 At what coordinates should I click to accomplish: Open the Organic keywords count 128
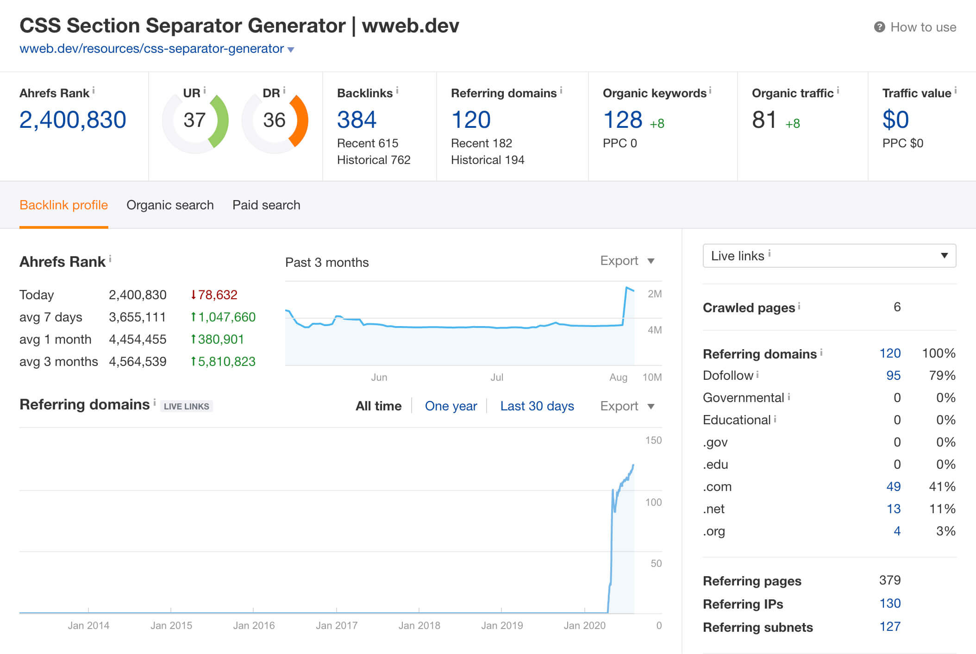click(x=623, y=120)
